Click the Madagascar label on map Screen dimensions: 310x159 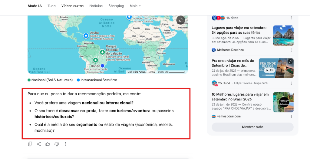pos(169,64)
